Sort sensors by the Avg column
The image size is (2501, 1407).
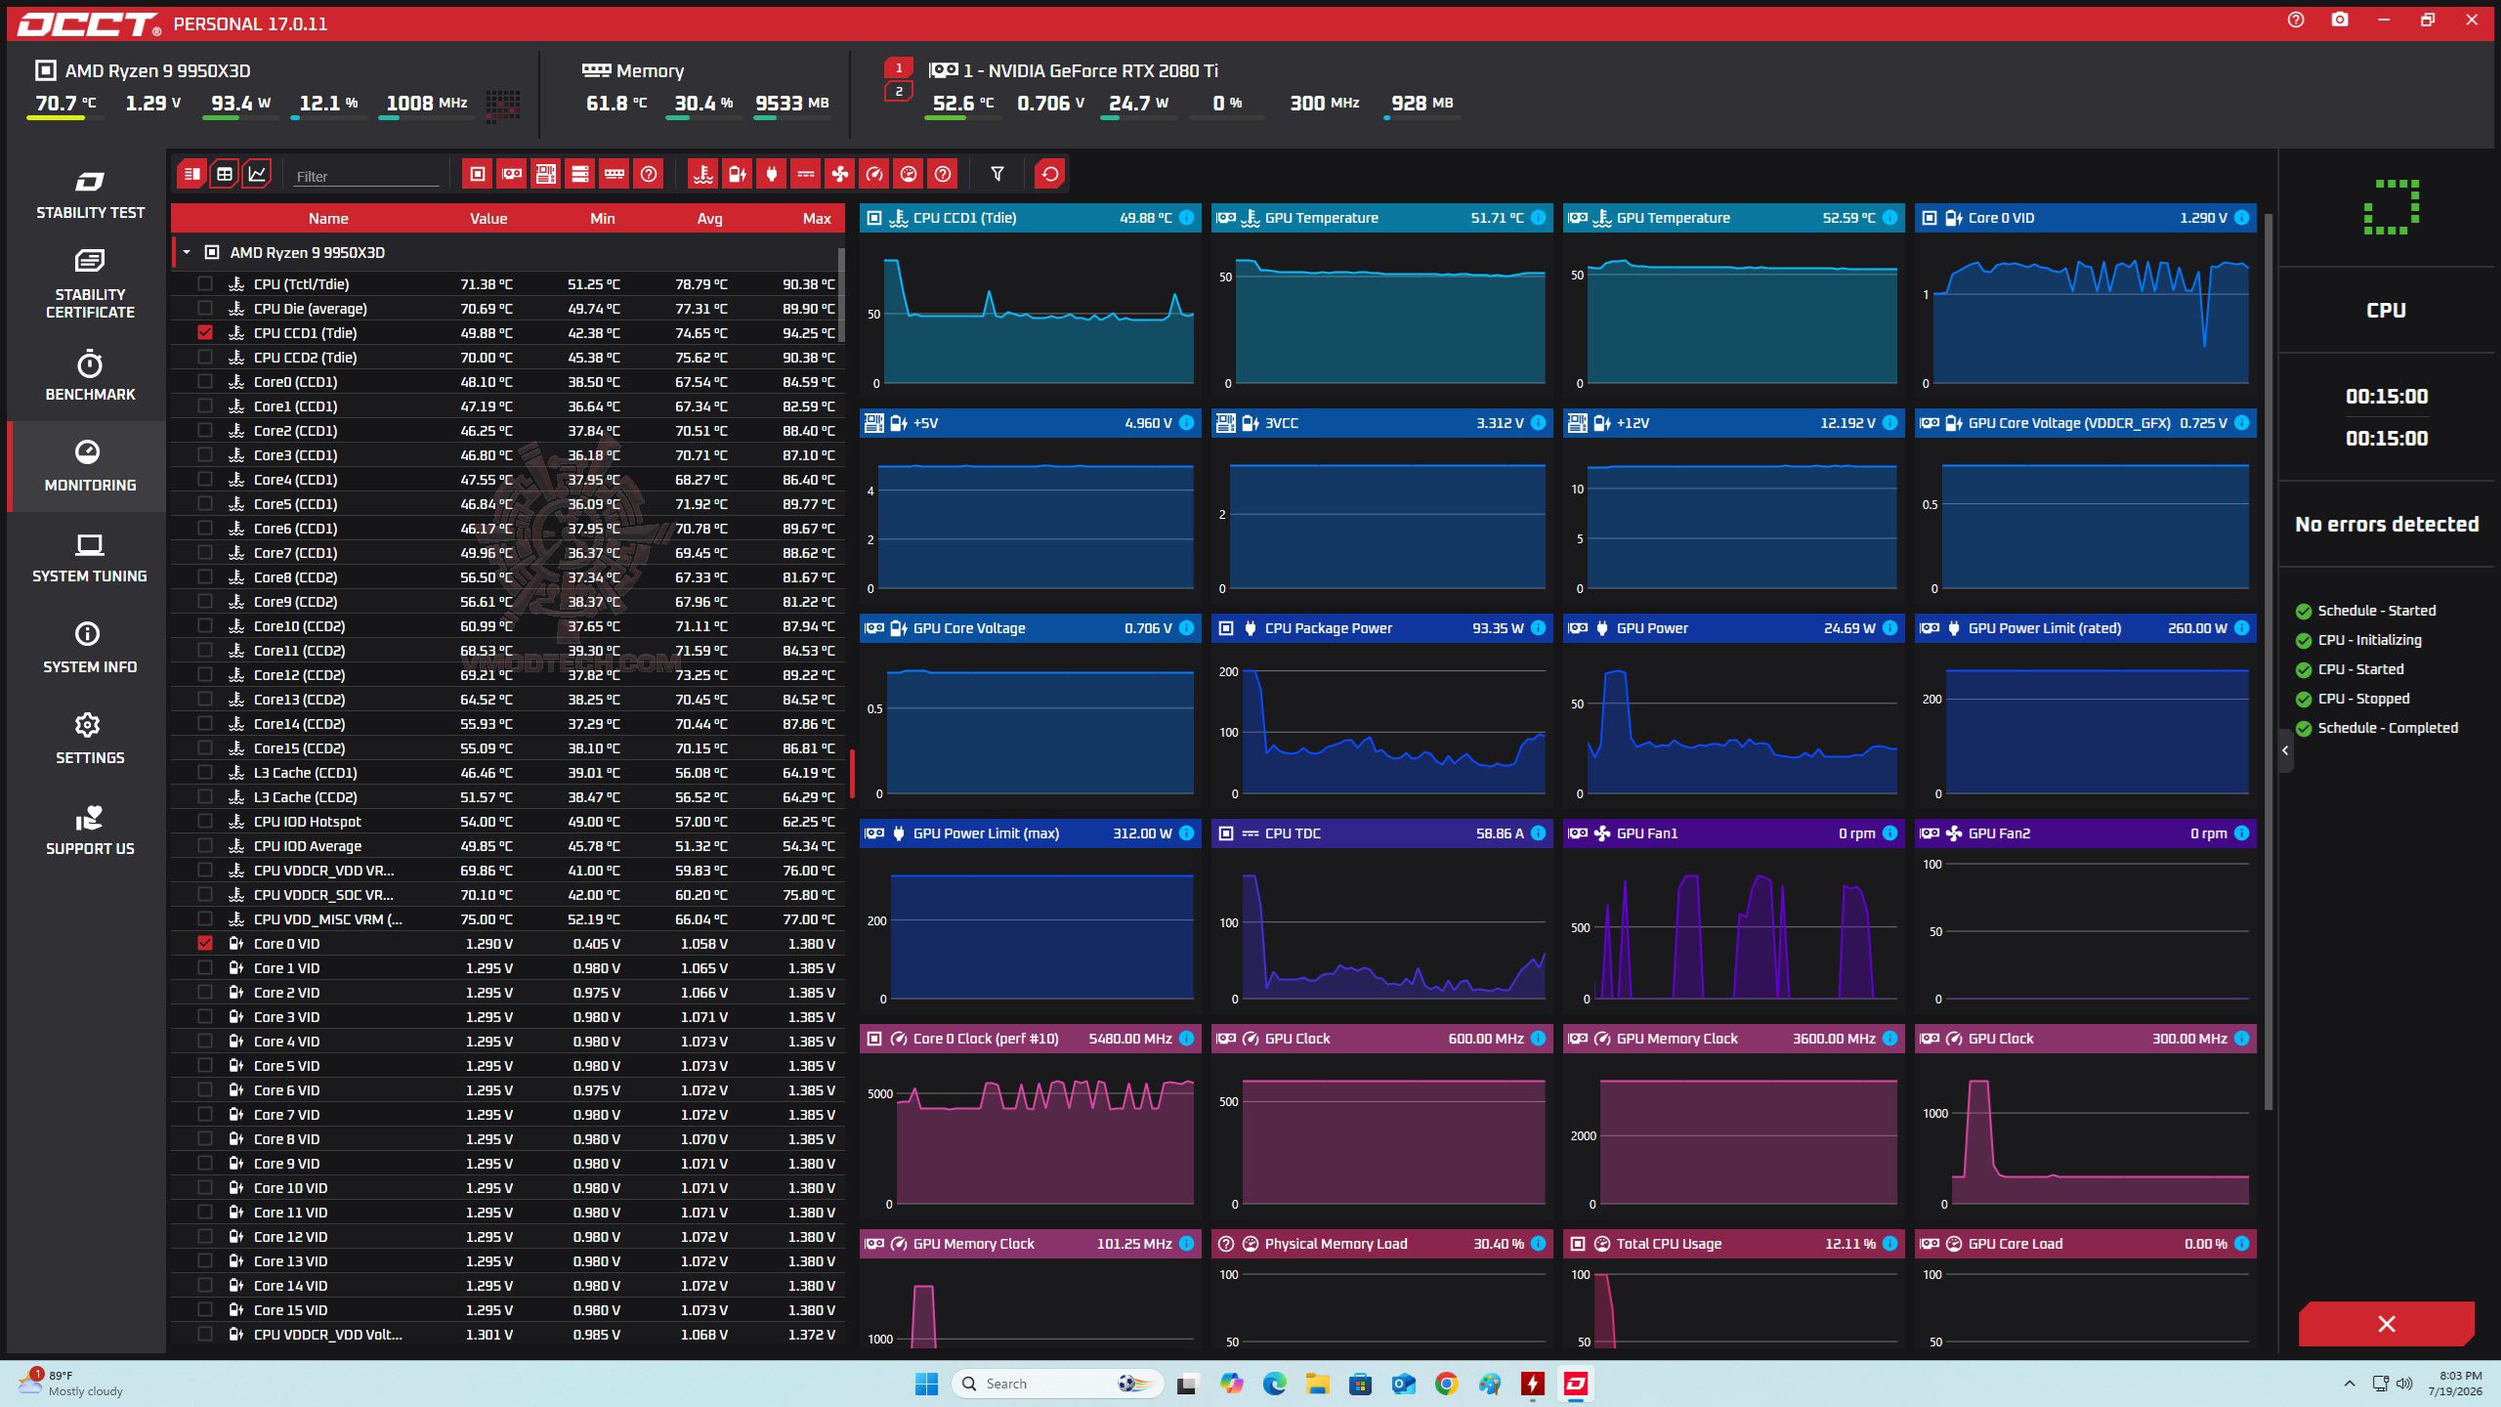(x=709, y=218)
